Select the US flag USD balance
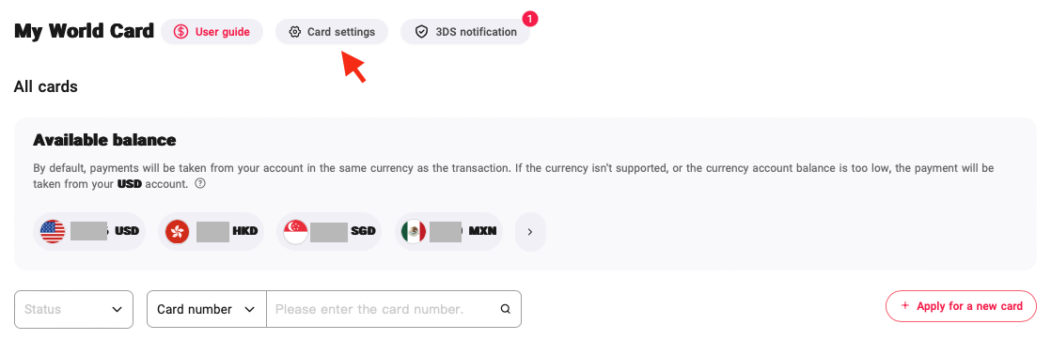The height and width of the screenshot is (340, 1051). point(89,232)
